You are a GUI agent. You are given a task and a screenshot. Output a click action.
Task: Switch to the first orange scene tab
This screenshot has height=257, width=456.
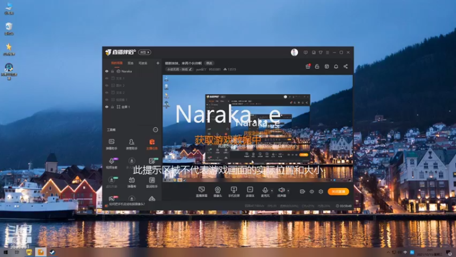coord(117,63)
